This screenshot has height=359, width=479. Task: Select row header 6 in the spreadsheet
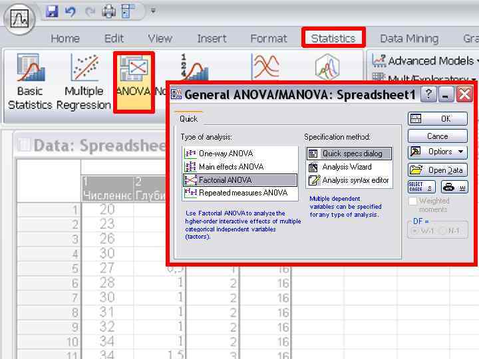tap(49, 283)
